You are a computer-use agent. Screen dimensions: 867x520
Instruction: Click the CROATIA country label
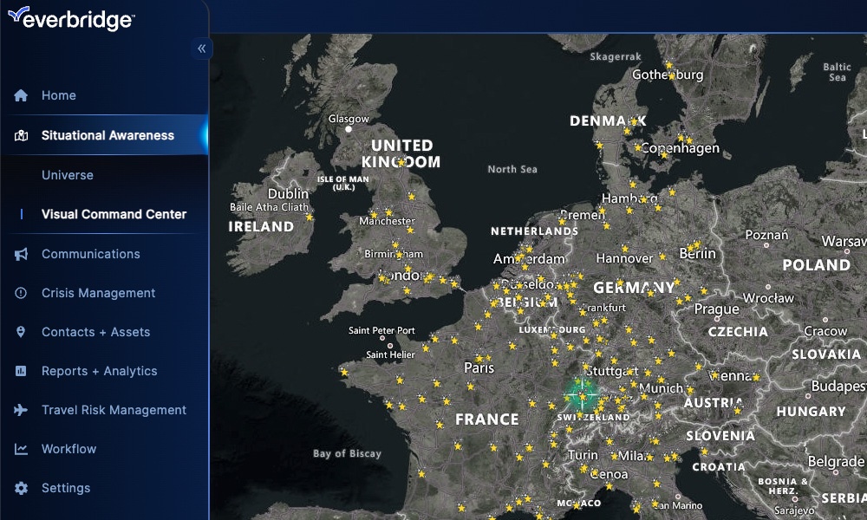719,467
